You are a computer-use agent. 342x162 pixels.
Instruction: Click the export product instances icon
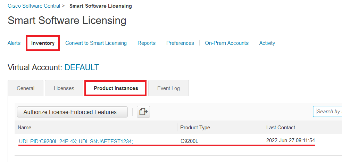(x=143, y=112)
